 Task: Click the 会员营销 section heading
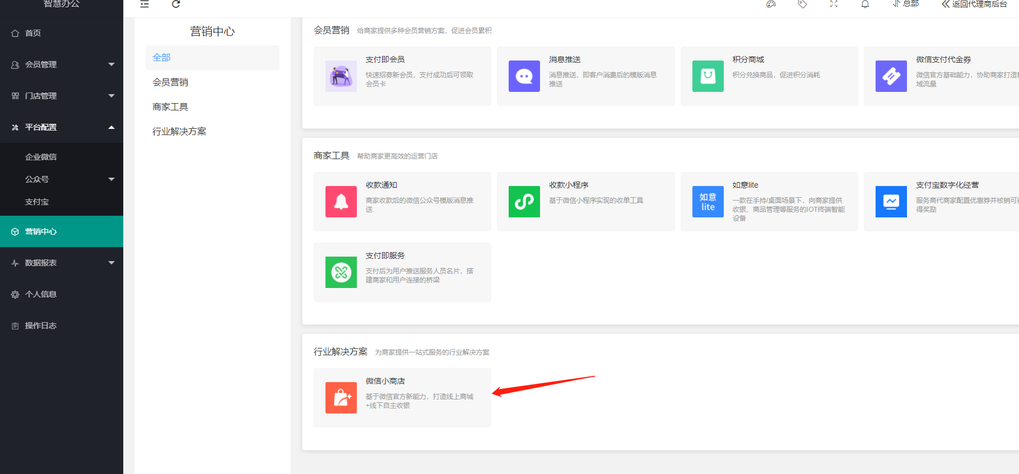(x=332, y=30)
